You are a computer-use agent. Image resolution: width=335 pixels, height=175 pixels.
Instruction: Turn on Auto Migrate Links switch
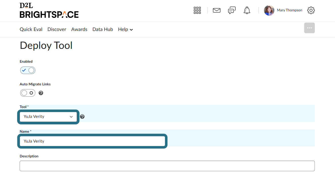pyautogui.click(x=28, y=93)
